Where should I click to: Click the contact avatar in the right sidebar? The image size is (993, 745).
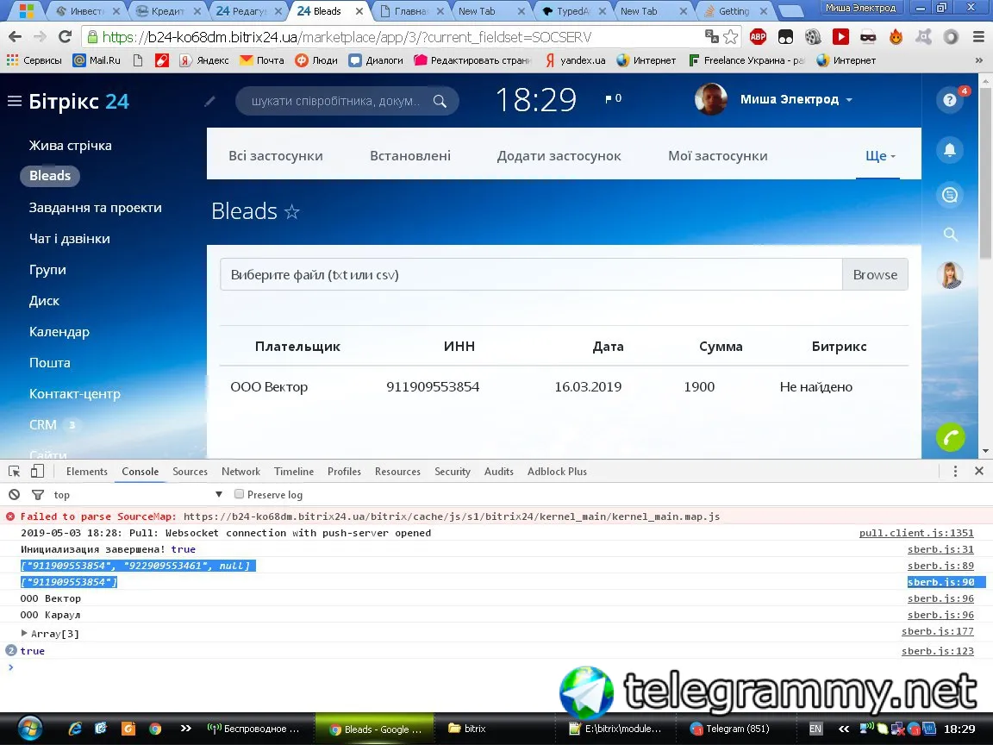coord(950,275)
